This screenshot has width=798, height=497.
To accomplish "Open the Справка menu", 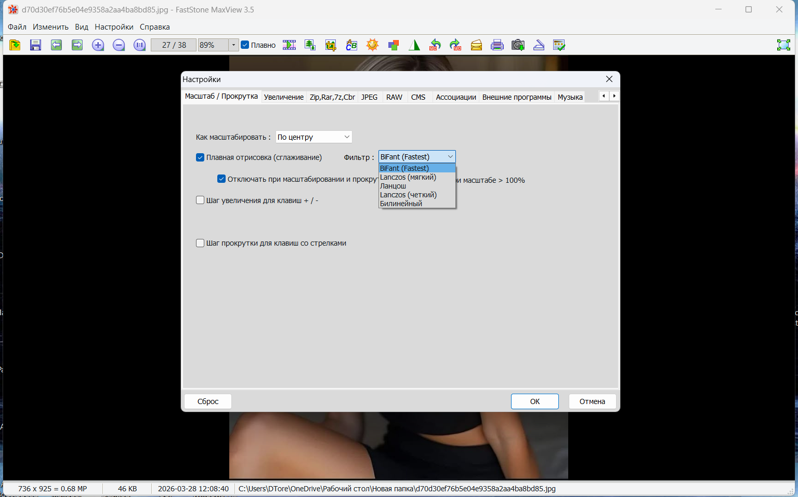I will point(155,27).
